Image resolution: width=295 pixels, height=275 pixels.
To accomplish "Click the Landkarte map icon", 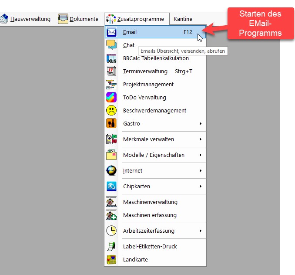I will tap(111, 259).
